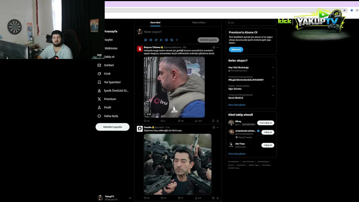
Task: Open Onedio profile avatar
Action: pyautogui.click(x=140, y=129)
